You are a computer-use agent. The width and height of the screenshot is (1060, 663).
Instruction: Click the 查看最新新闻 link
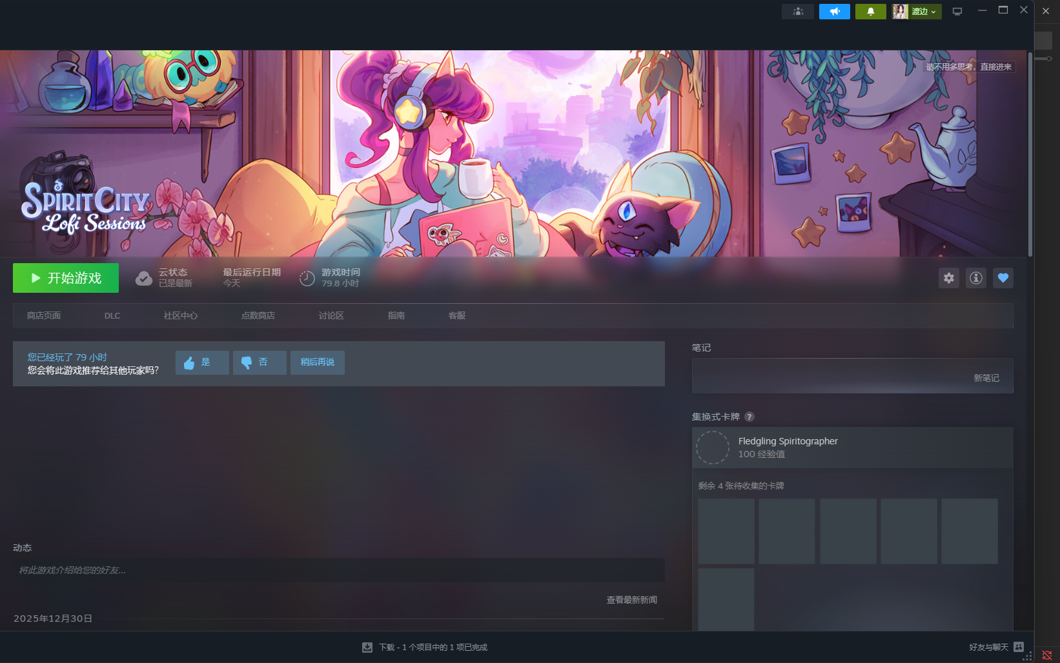click(631, 600)
